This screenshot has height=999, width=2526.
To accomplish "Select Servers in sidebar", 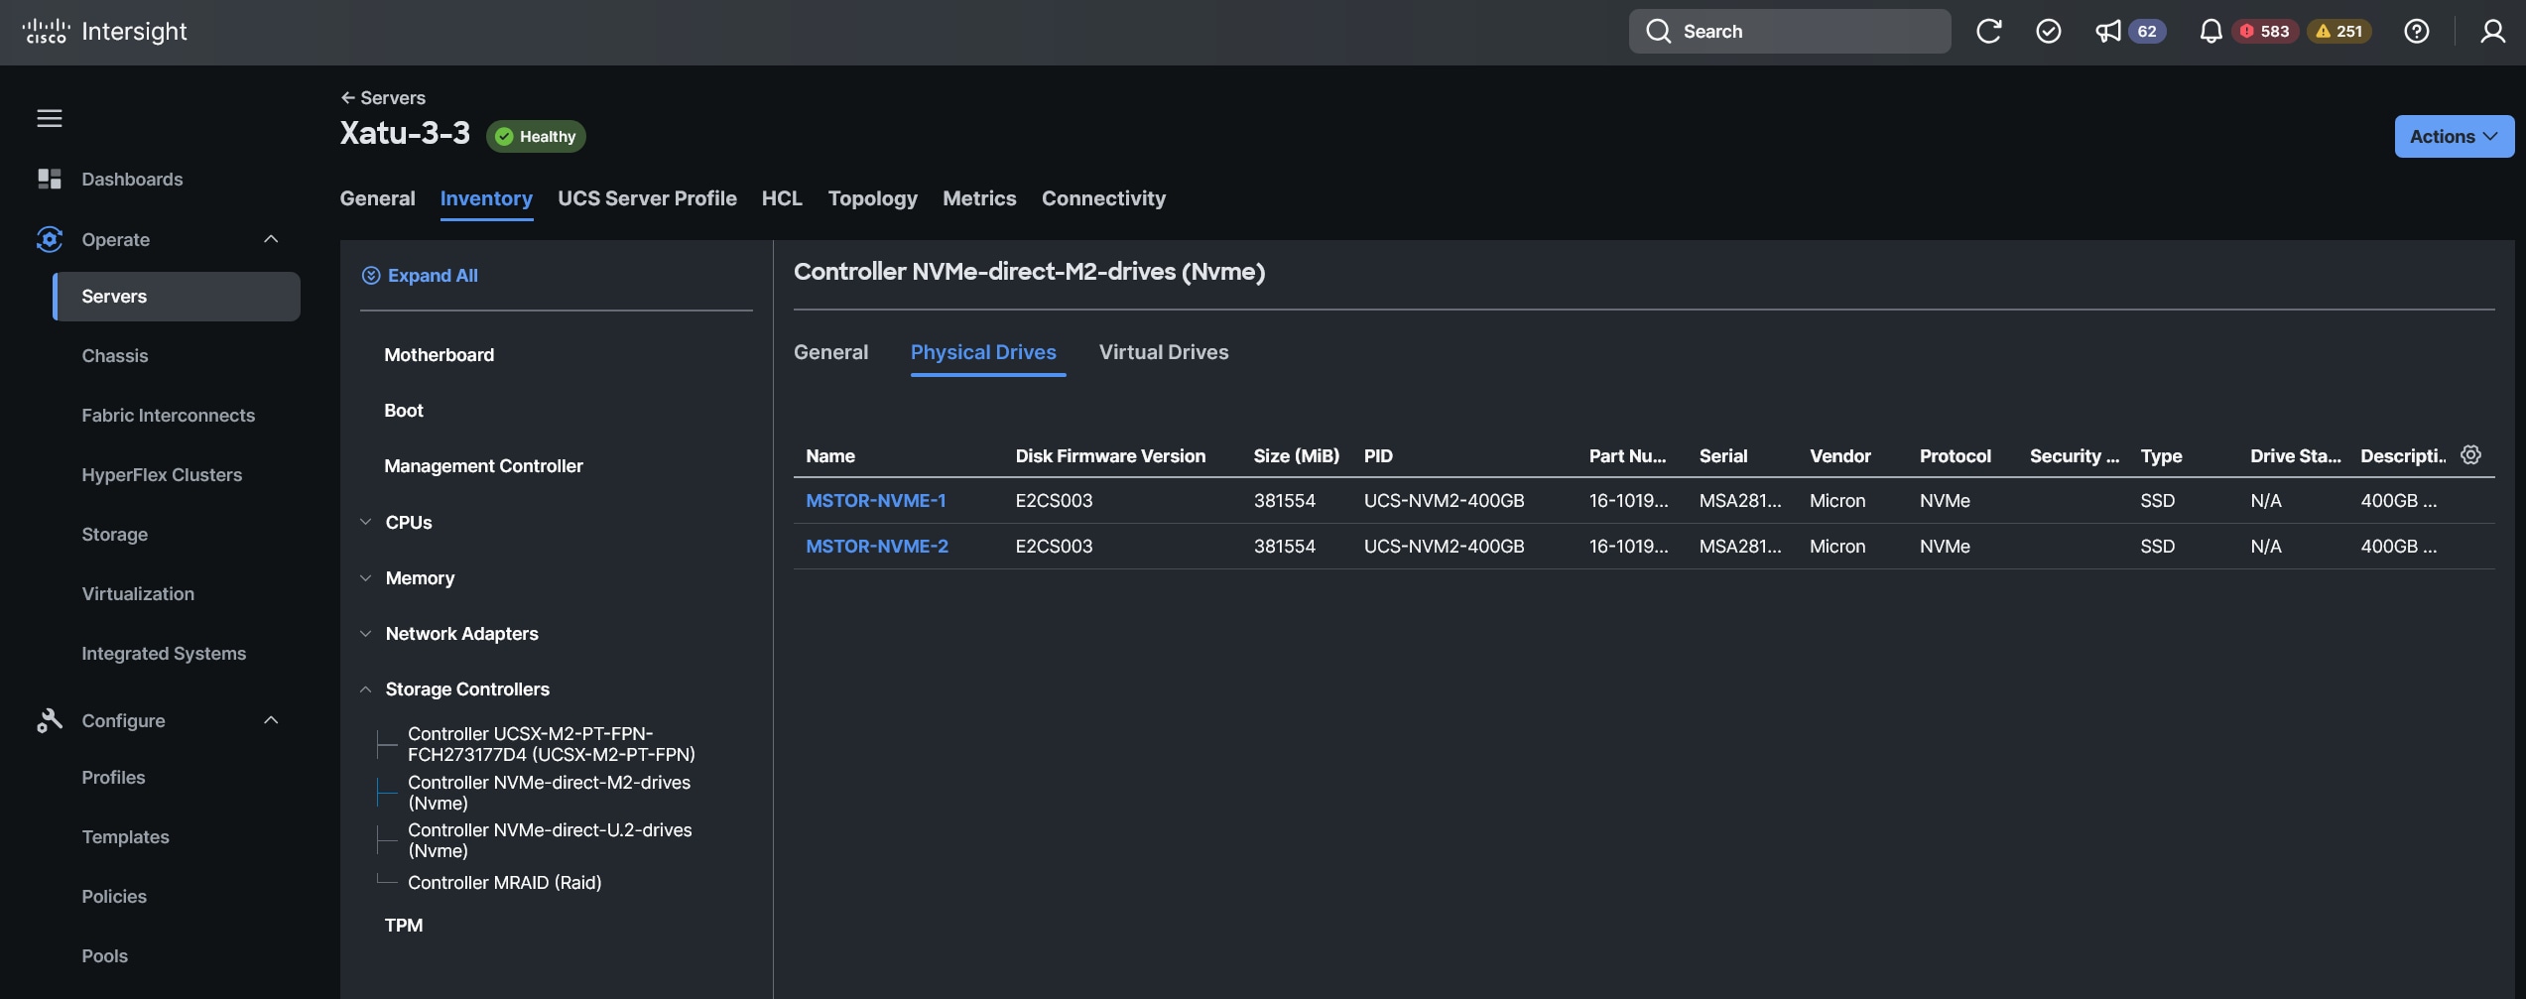I will point(177,297).
